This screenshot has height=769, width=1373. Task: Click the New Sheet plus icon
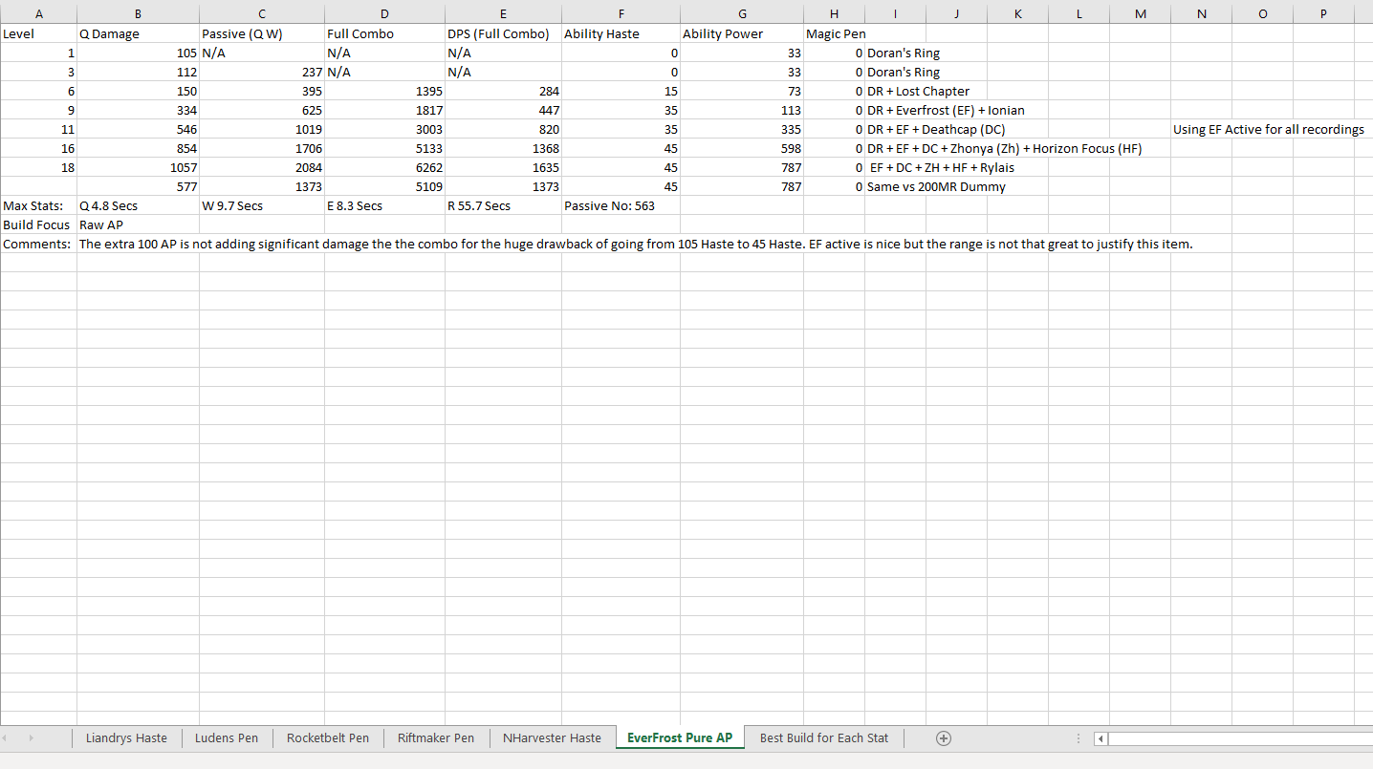coord(943,737)
